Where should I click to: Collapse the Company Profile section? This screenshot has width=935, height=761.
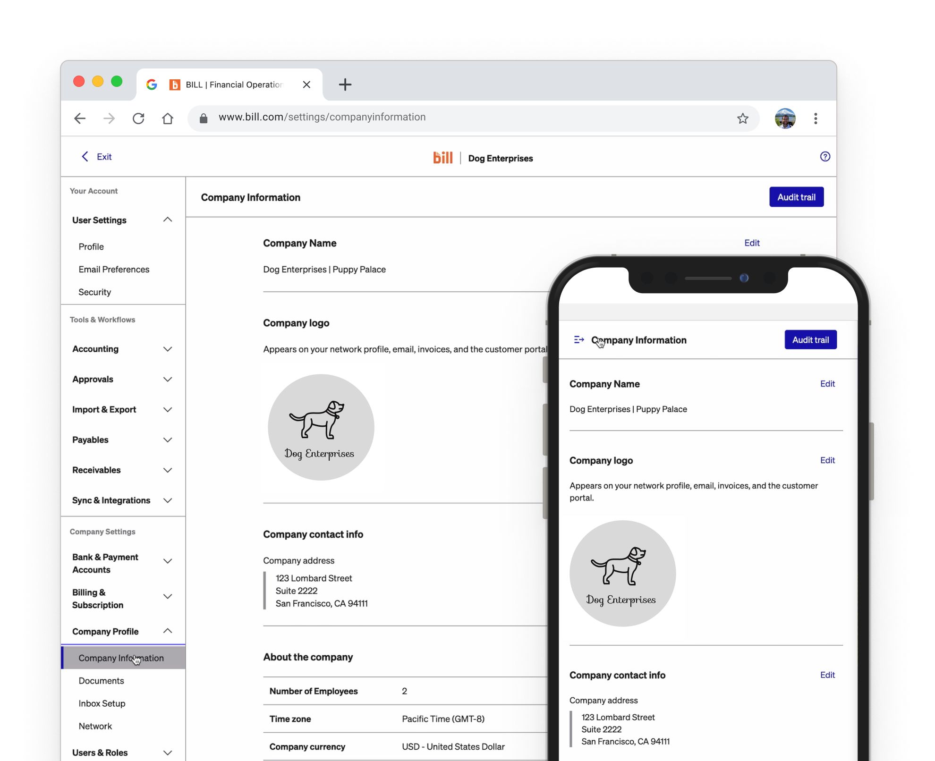tap(168, 631)
